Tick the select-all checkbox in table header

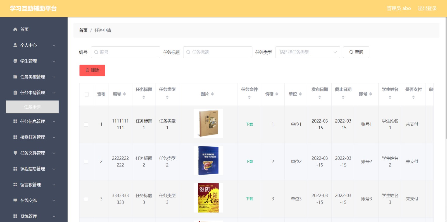pos(87,94)
